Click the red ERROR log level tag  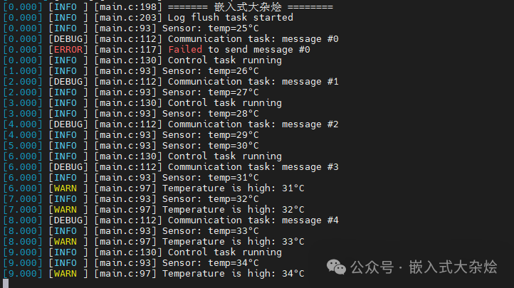click(x=68, y=50)
